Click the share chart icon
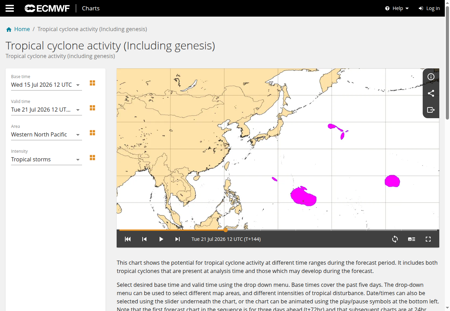The width and height of the screenshot is (450, 311). coord(431,93)
